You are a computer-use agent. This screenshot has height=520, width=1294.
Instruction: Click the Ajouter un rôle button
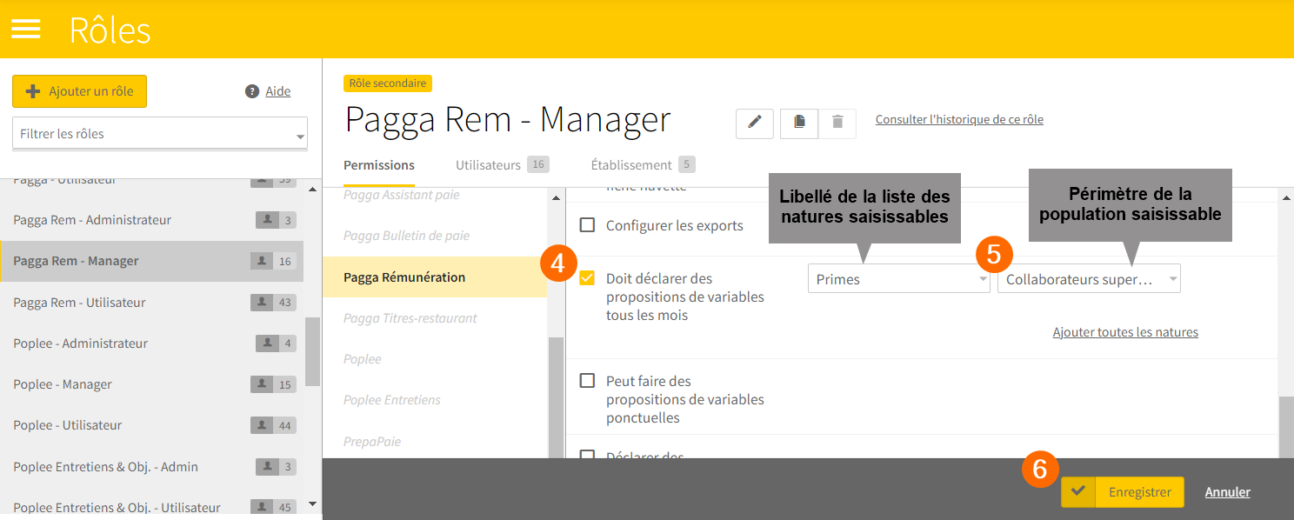[x=79, y=91]
